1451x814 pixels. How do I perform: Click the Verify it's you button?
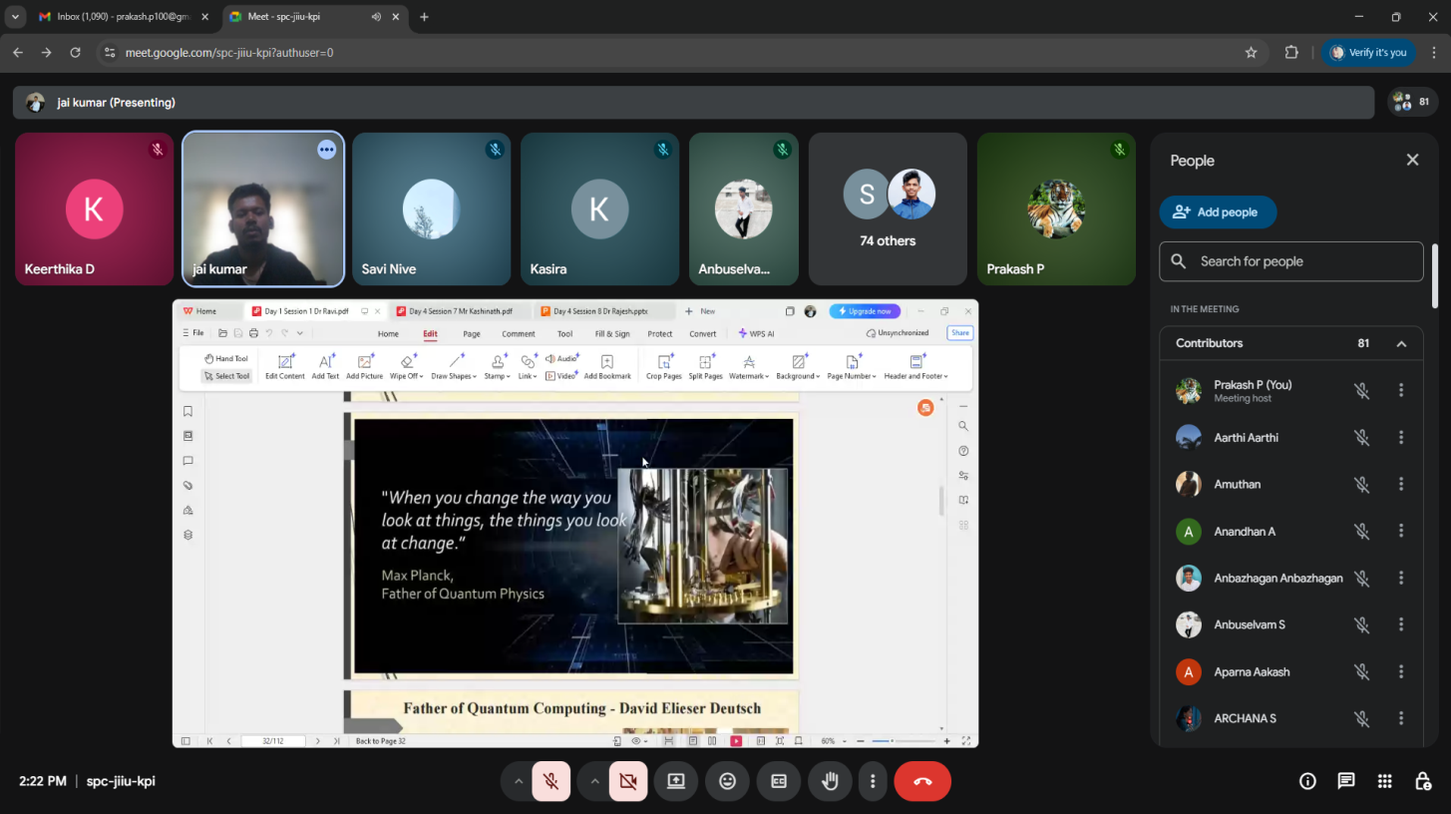pos(1367,53)
